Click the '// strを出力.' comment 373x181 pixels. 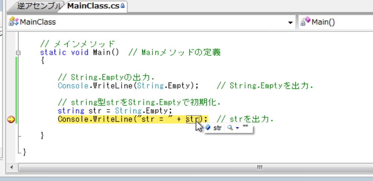pos(245,119)
